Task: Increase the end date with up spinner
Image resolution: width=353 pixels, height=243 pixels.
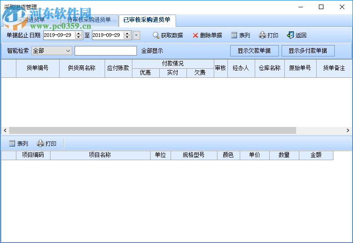Action: coord(127,33)
